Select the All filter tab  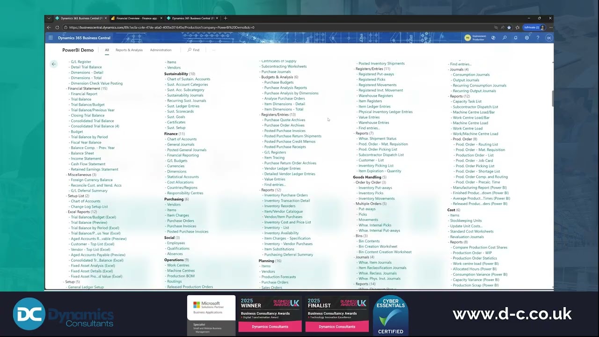click(x=107, y=50)
